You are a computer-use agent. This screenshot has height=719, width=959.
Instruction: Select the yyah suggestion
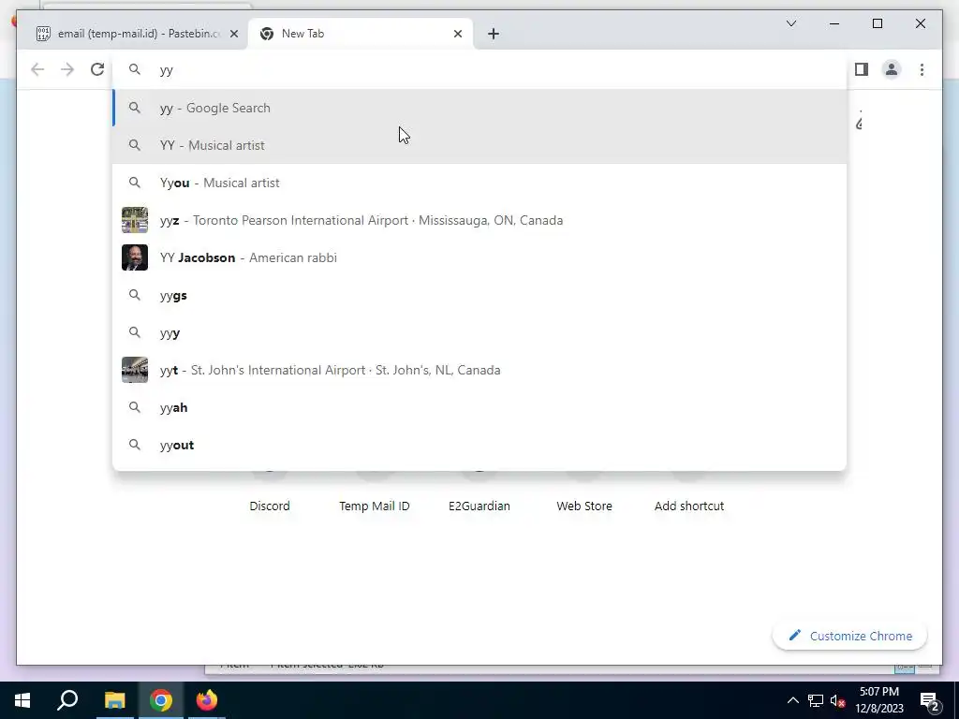click(x=479, y=407)
